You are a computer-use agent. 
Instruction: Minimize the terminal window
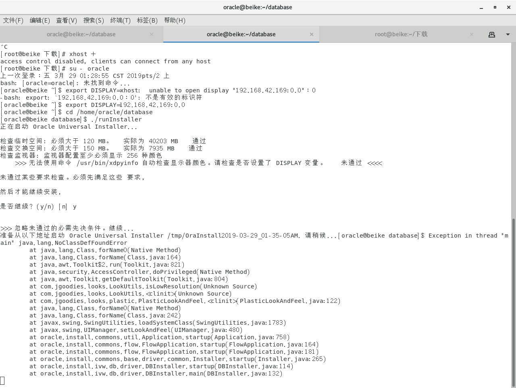[x=481, y=7]
